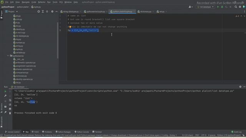Image resolution: width=246 pixels, height=138 pixels.
Task: Click the warnings indicator in the editor
Action: pos(237,16)
